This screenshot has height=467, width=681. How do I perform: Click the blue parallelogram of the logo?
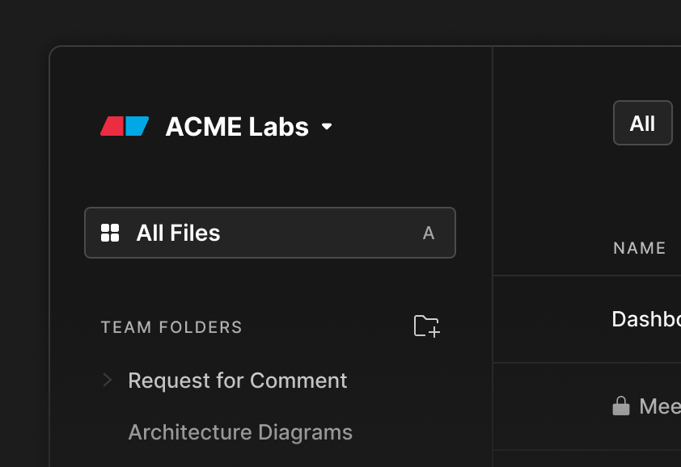click(137, 126)
